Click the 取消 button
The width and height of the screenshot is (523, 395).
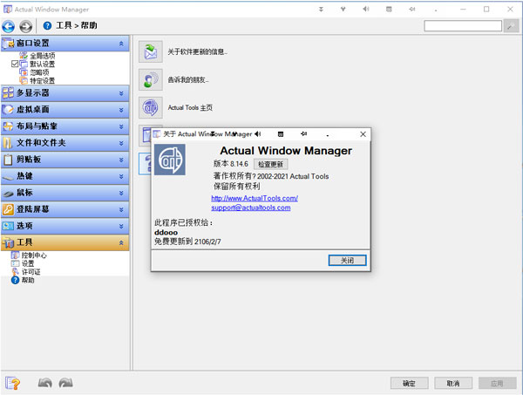(x=453, y=383)
